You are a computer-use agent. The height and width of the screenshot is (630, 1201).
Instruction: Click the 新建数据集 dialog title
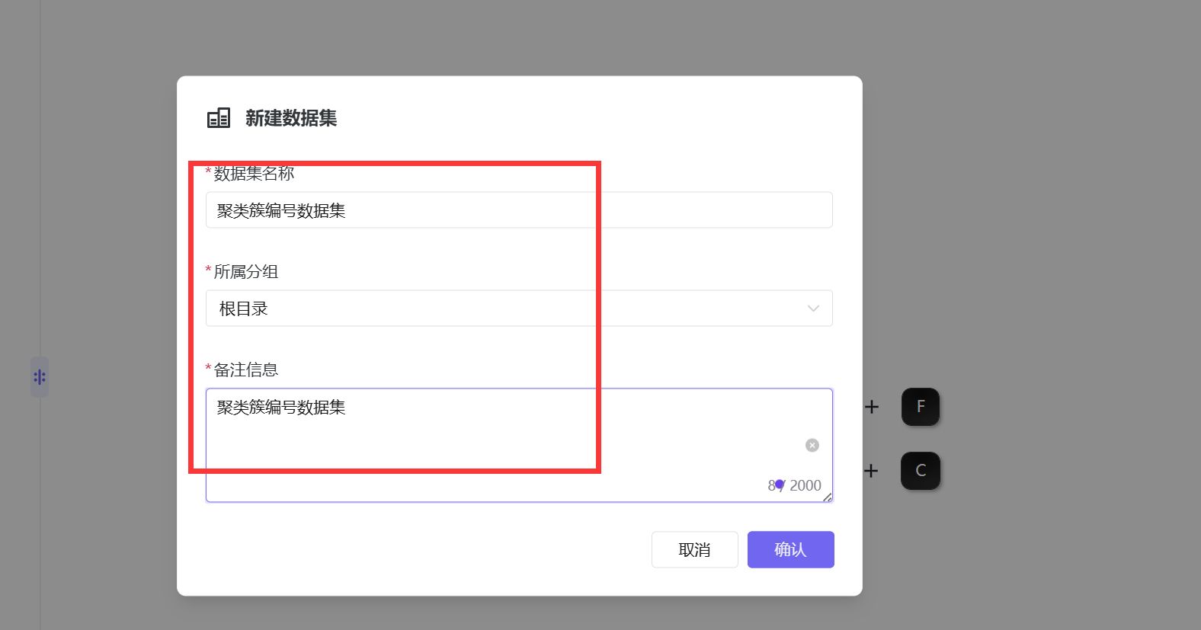click(x=291, y=118)
